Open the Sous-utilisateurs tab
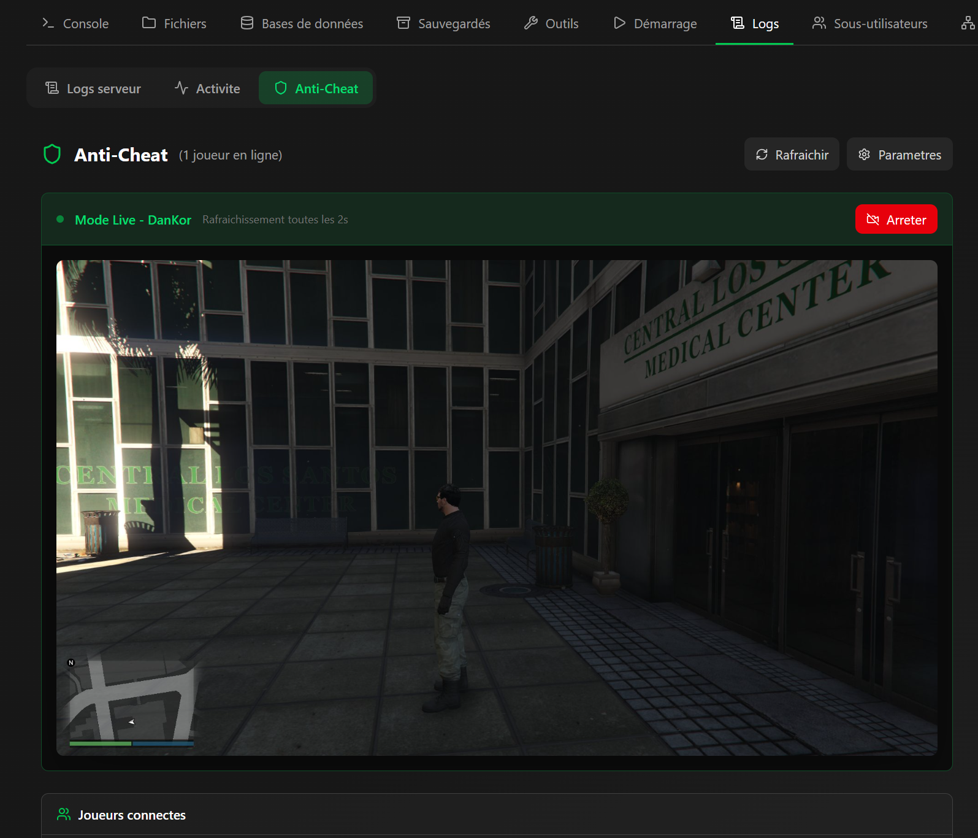Viewport: 978px width, 838px height. (869, 23)
